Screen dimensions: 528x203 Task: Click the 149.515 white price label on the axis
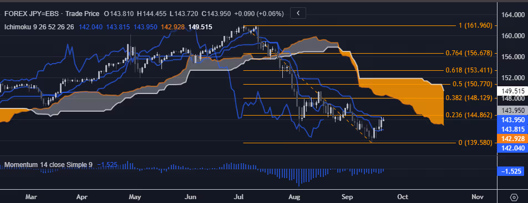point(512,91)
